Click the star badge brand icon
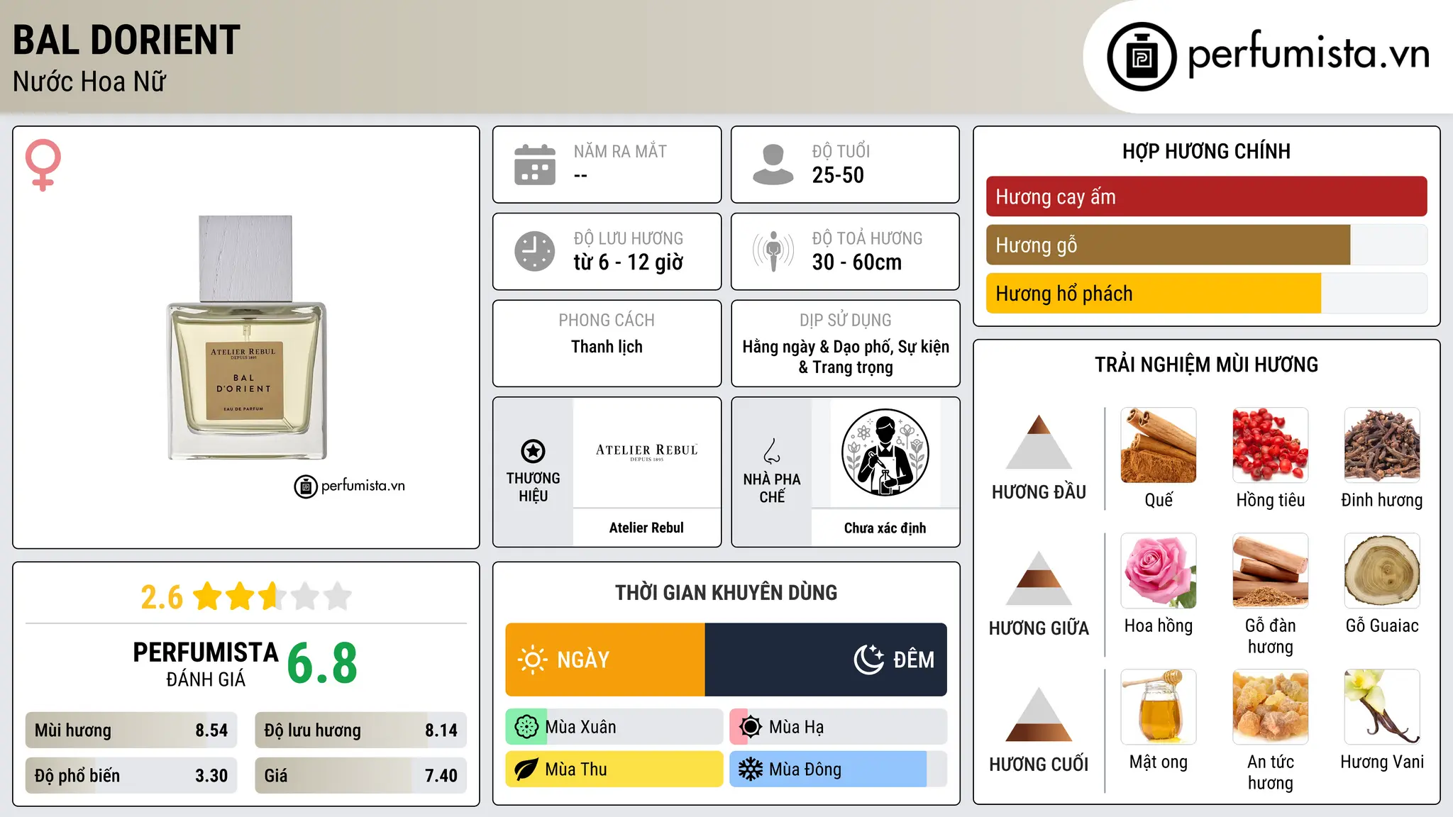Image resolution: width=1453 pixels, height=817 pixels. click(x=534, y=451)
